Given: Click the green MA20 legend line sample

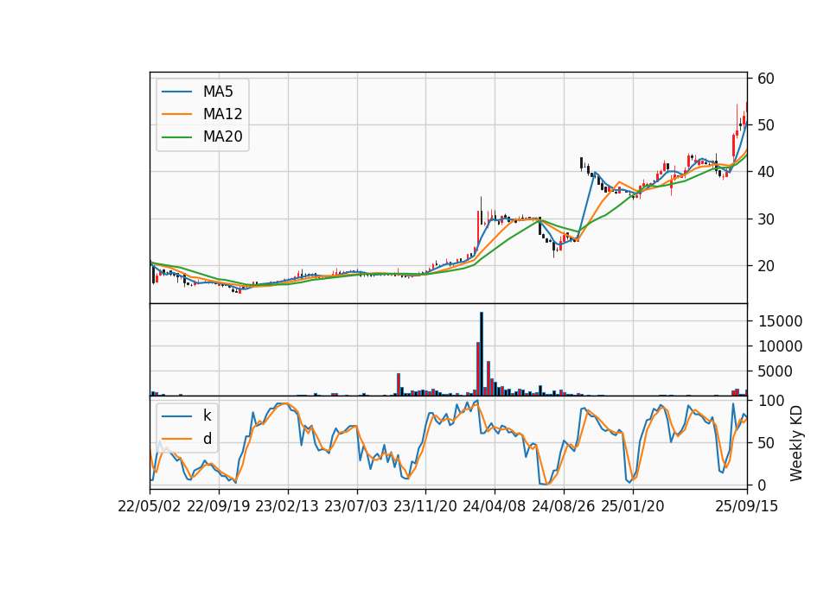Looking at the screenshot, I should pos(176,136).
